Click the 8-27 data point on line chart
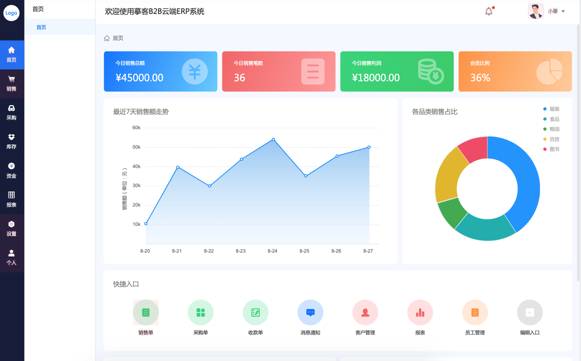This screenshot has height=361, width=581. tap(369, 147)
